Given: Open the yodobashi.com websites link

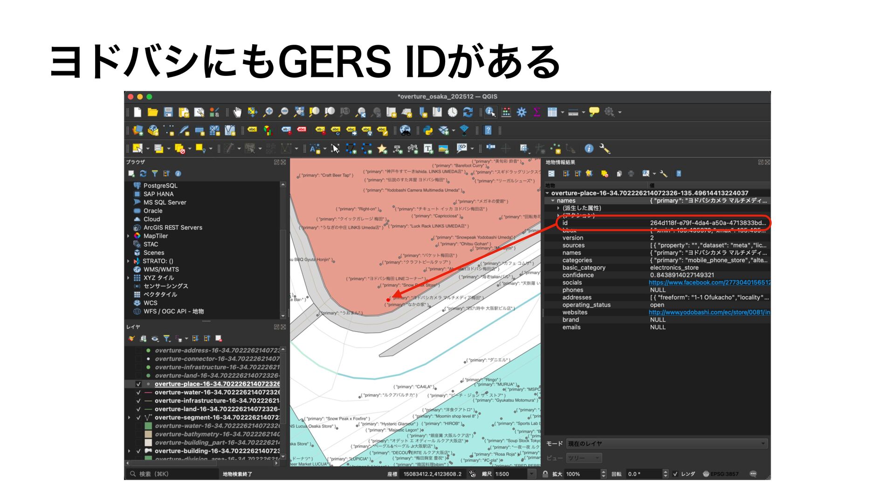Looking at the screenshot, I should (709, 313).
